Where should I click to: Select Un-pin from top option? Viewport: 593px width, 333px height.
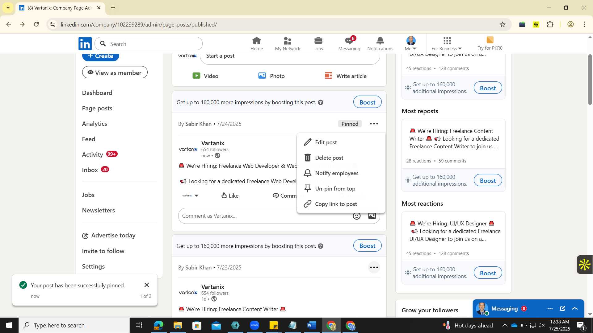click(341, 188)
